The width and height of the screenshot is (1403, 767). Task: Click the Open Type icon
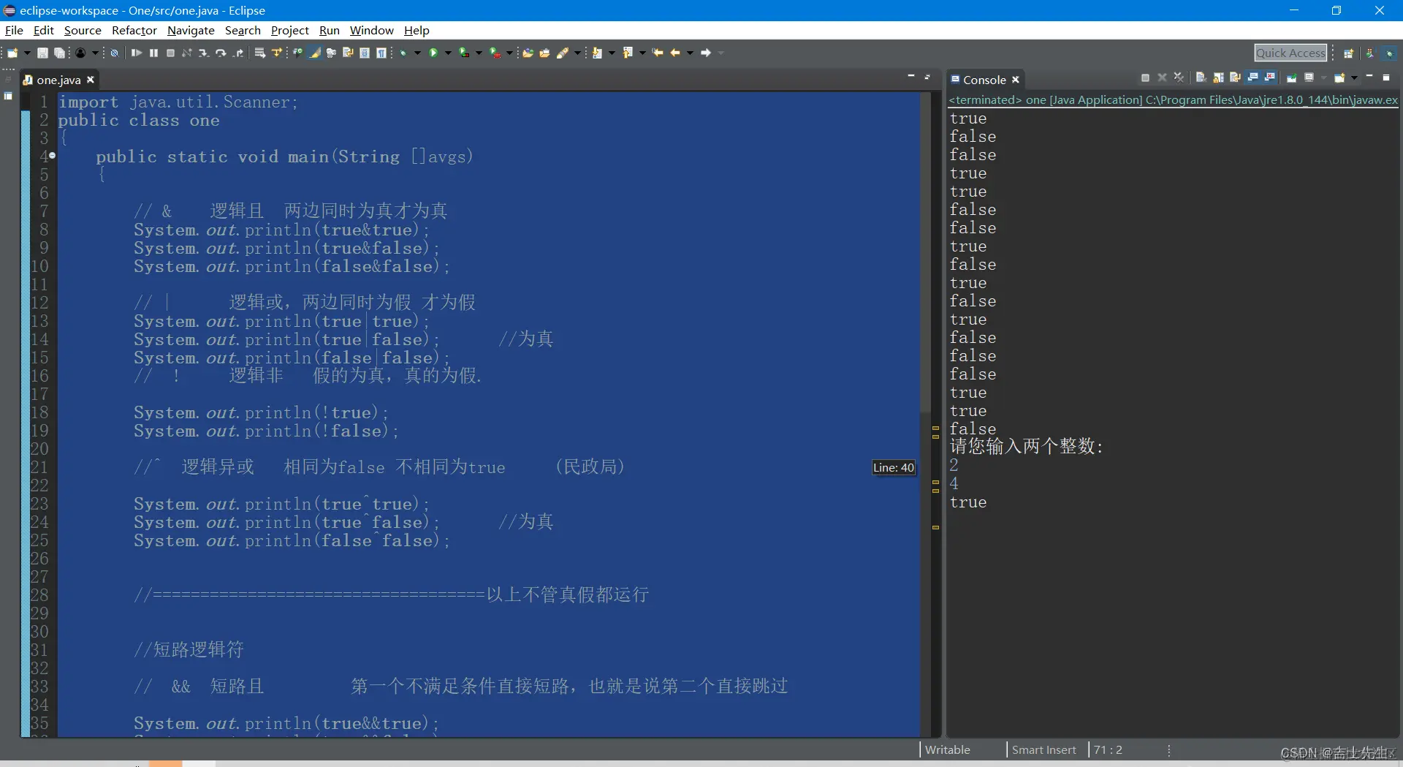pyautogui.click(x=528, y=53)
